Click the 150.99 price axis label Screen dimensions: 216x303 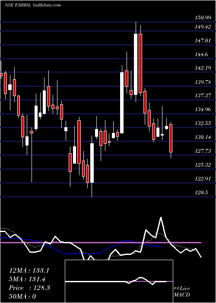click(203, 18)
